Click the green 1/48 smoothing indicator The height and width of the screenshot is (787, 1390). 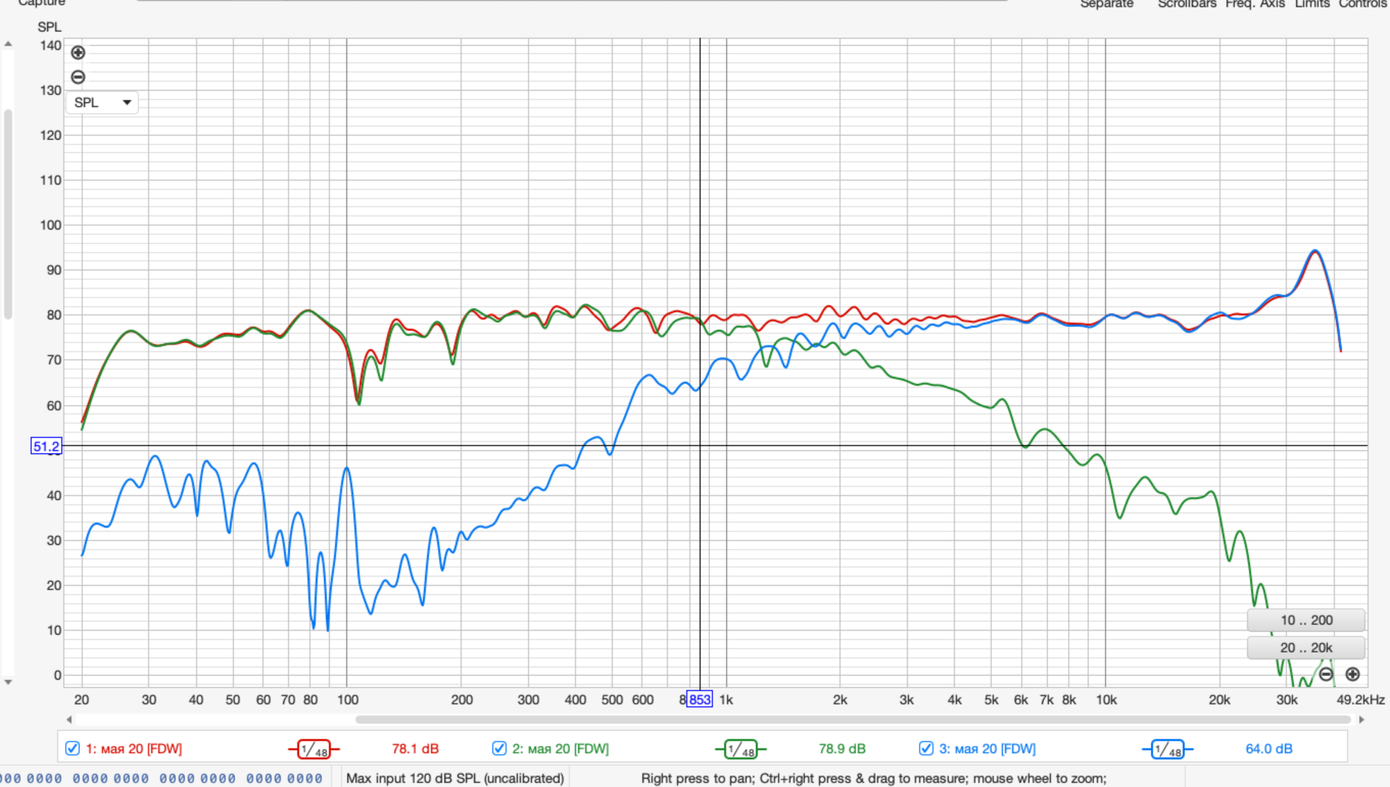tap(740, 749)
